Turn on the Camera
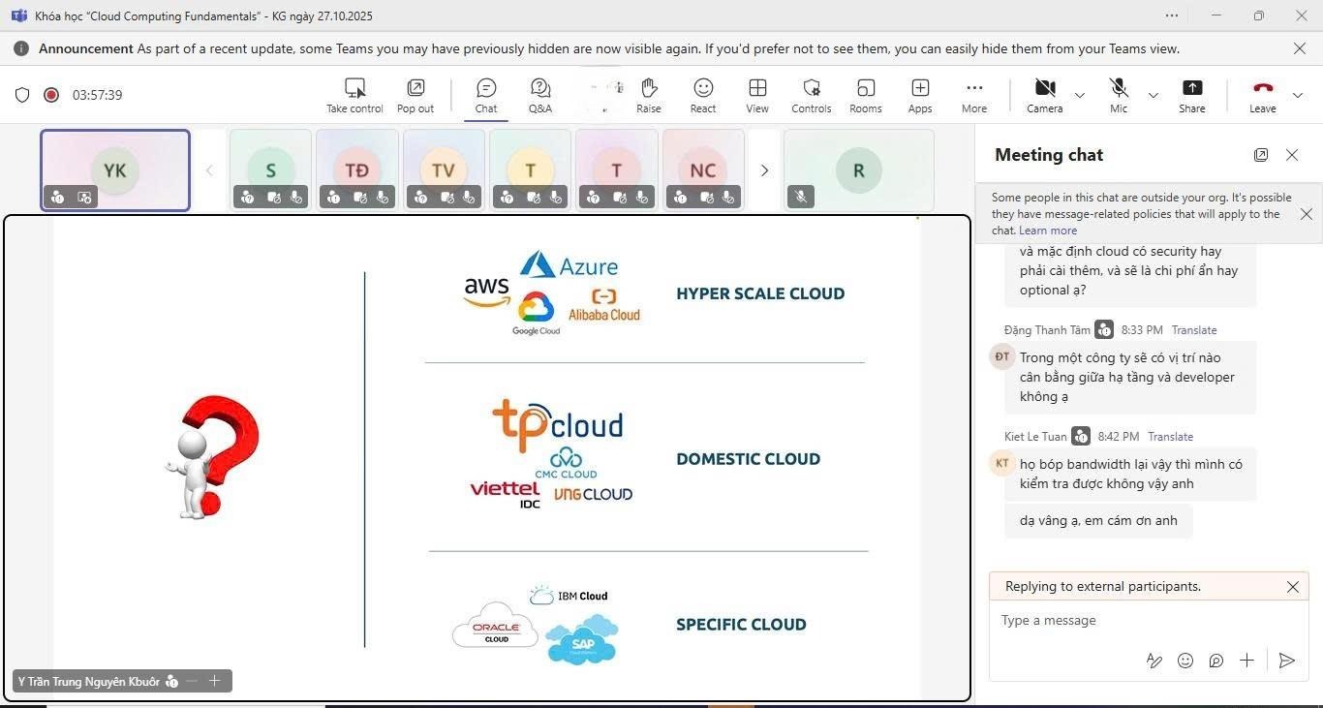Image resolution: width=1323 pixels, height=708 pixels. [1044, 95]
